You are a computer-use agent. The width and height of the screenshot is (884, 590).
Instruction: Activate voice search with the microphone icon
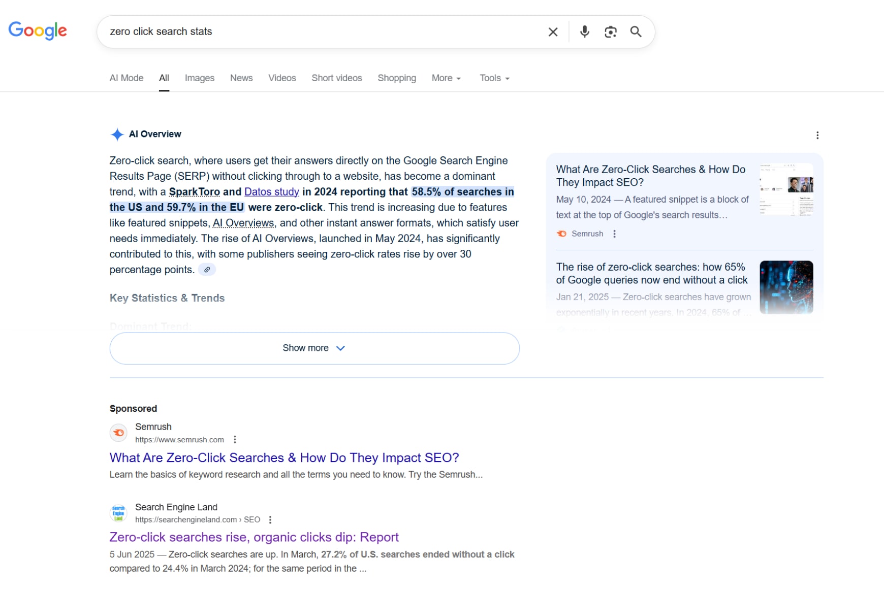[584, 31]
